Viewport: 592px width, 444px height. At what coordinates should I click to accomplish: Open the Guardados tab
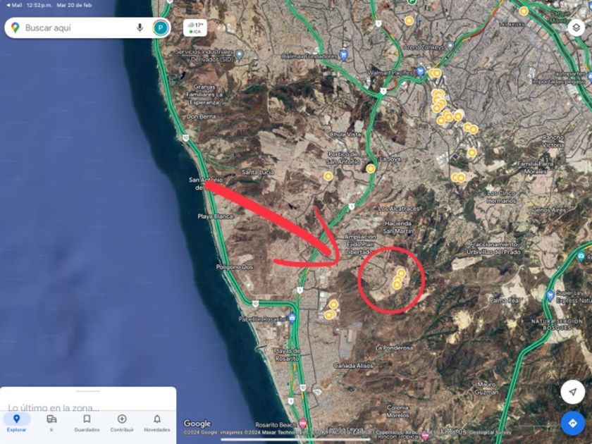(x=87, y=423)
